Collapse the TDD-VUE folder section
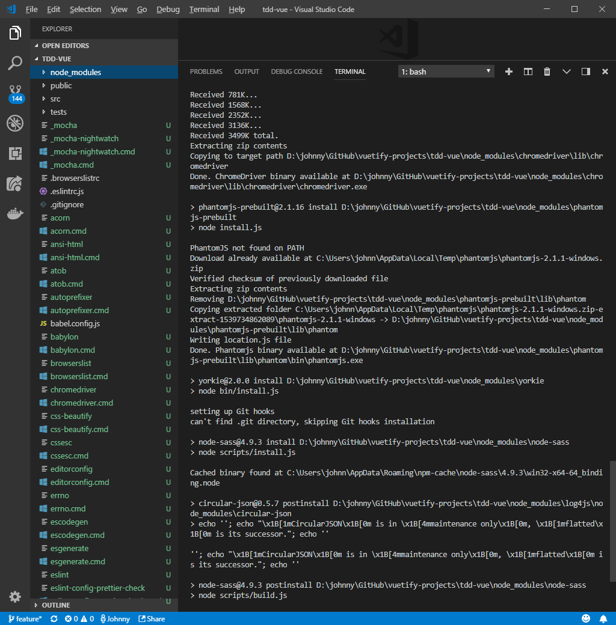The image size is (616, 625). tap(104, 59)
